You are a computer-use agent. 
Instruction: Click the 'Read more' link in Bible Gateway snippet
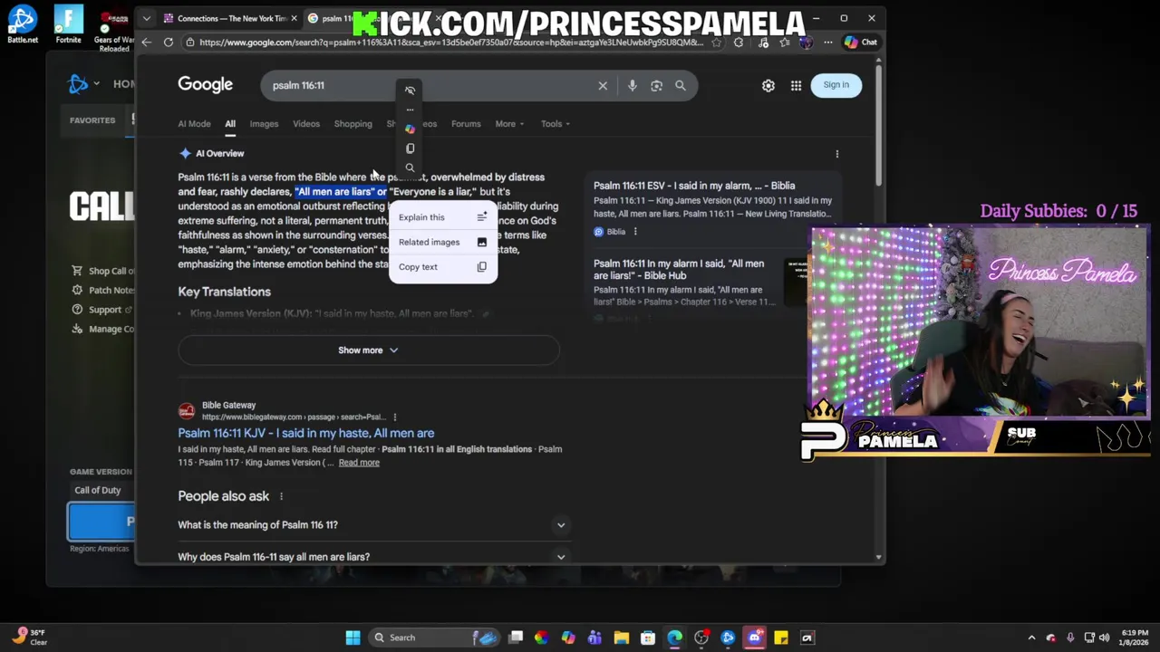[x=359, y=463]
